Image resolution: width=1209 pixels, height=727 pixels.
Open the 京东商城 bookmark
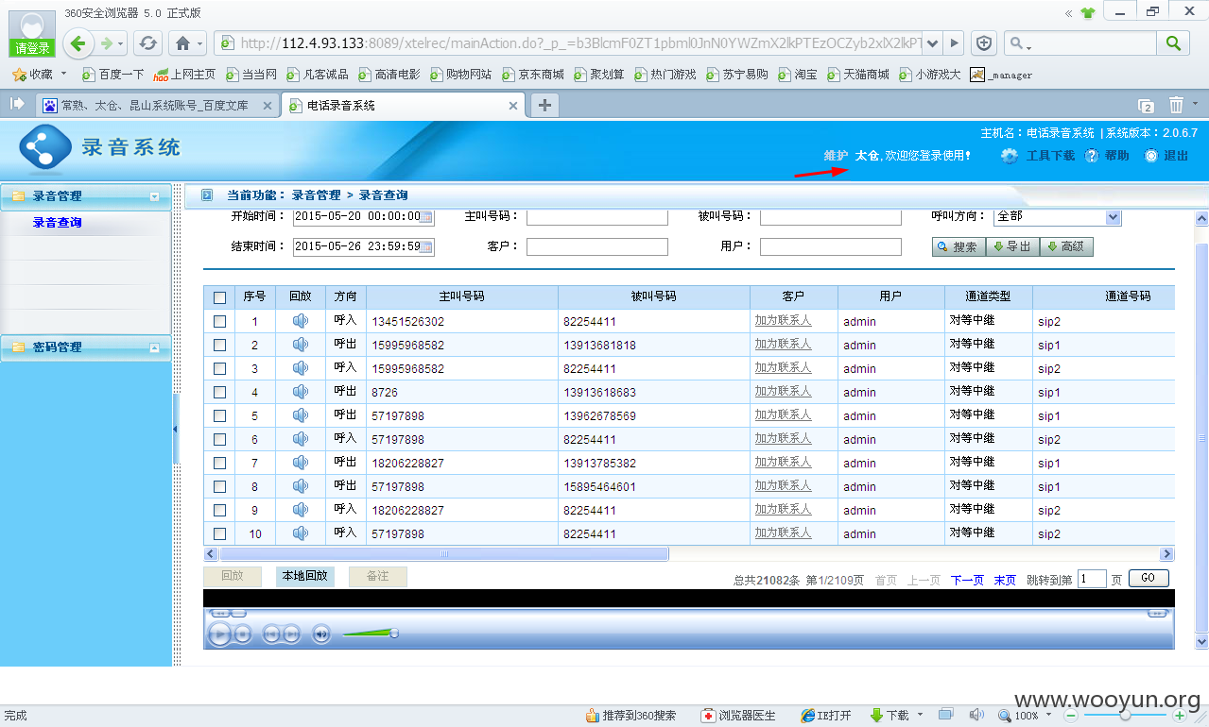pos(533,74)
